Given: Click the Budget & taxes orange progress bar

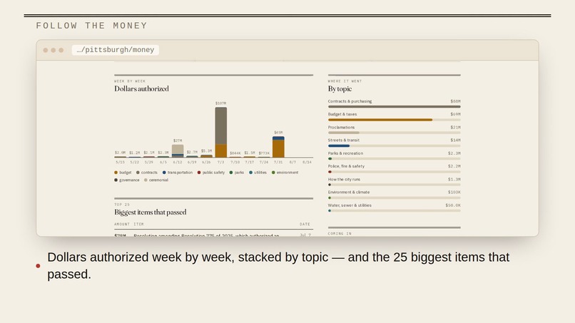Looking at the screenshot, I should click(380, 120).
